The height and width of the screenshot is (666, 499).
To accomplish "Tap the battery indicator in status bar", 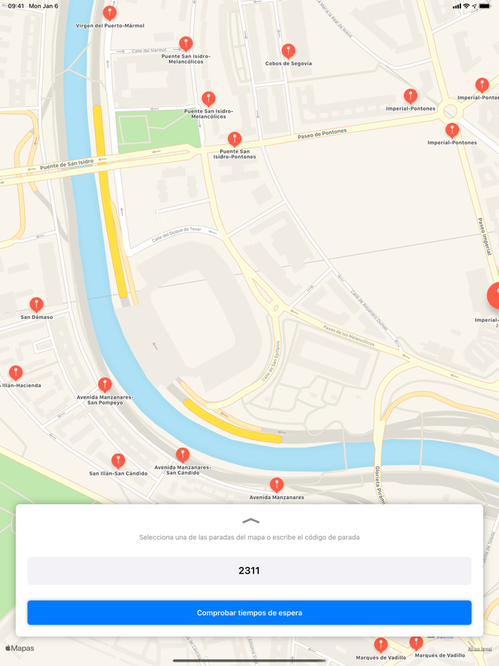I will tap(485, 6).
